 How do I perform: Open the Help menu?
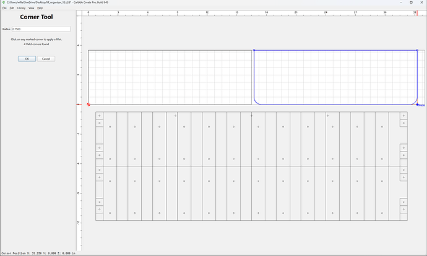click(40, 8)
